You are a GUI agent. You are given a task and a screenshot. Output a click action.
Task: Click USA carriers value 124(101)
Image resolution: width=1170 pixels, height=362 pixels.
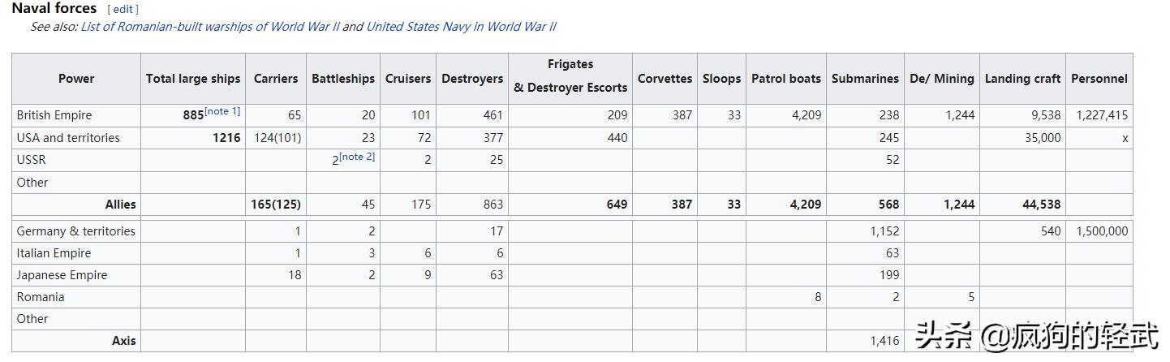point(277,138)
